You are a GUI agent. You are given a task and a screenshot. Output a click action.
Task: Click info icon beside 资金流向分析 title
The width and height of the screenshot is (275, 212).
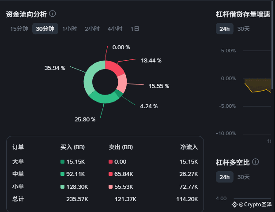(x=52, y=14)
